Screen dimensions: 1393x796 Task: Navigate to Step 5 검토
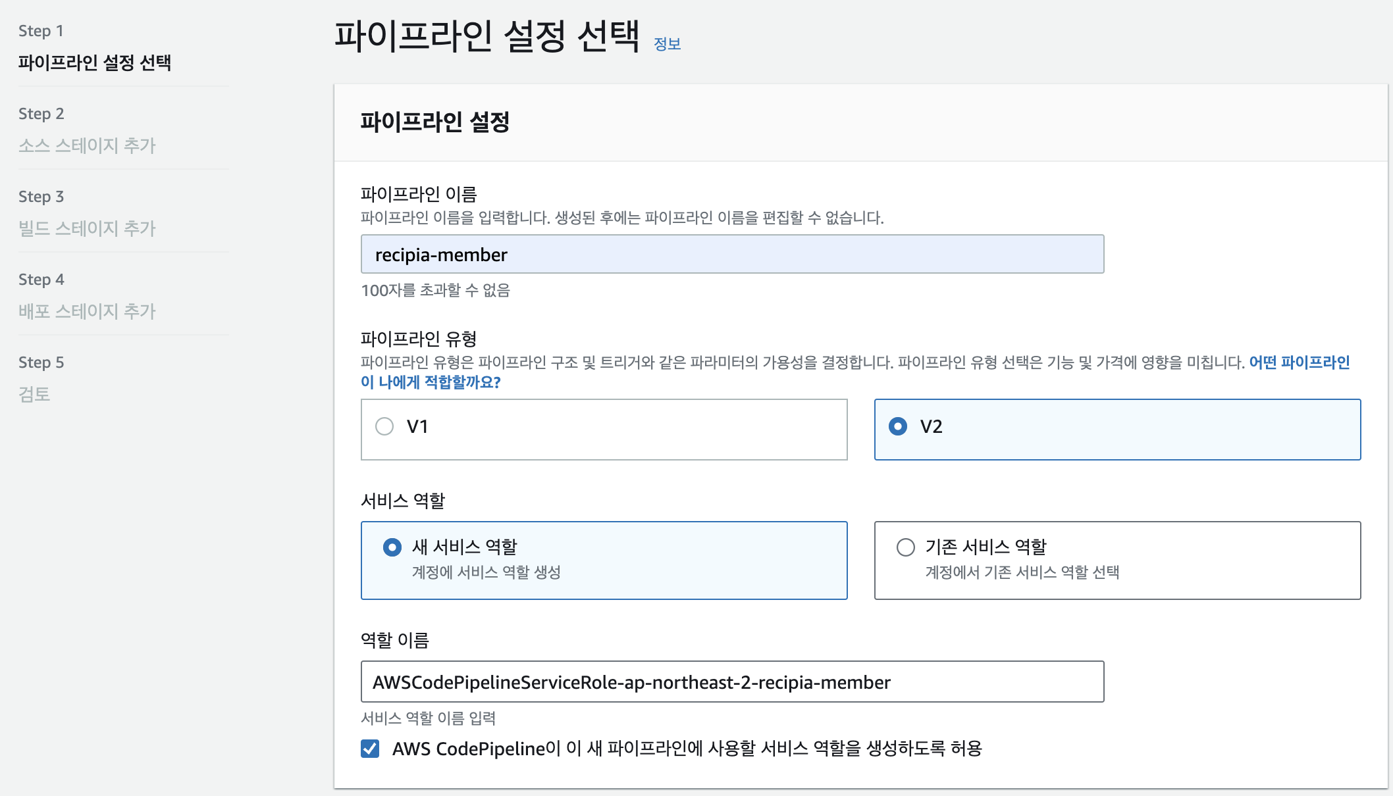36,395
